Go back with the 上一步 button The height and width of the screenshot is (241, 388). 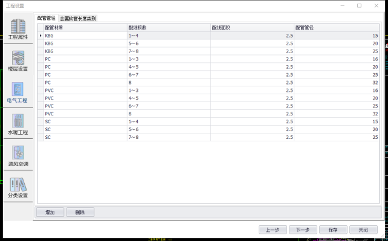273,230
